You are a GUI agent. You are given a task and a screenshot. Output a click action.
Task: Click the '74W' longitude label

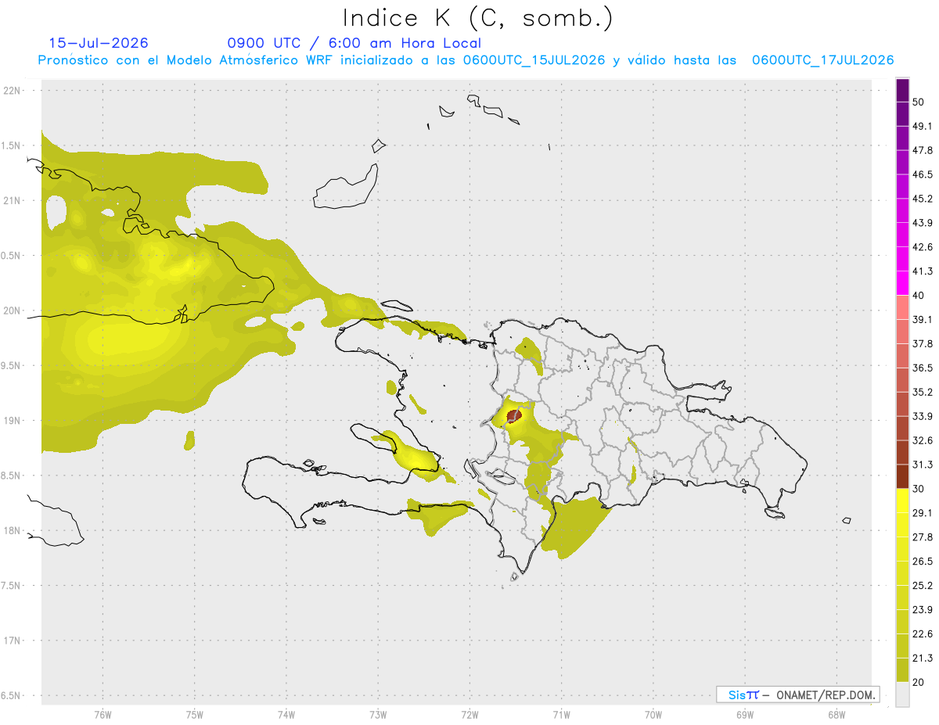click(286, 716)
